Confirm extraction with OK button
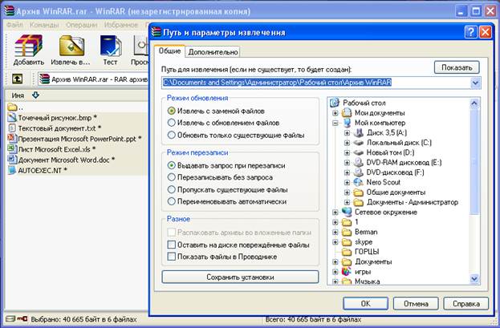The width and height of the screenshot is (500, 328). (365, 303)
